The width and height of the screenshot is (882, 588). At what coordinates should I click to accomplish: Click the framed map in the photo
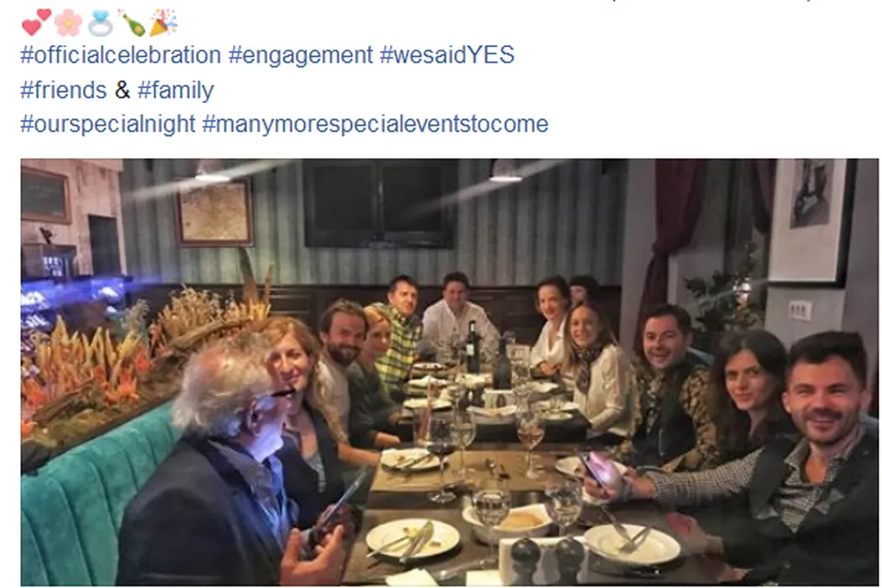pyautogui.click(x=214, y=212)
